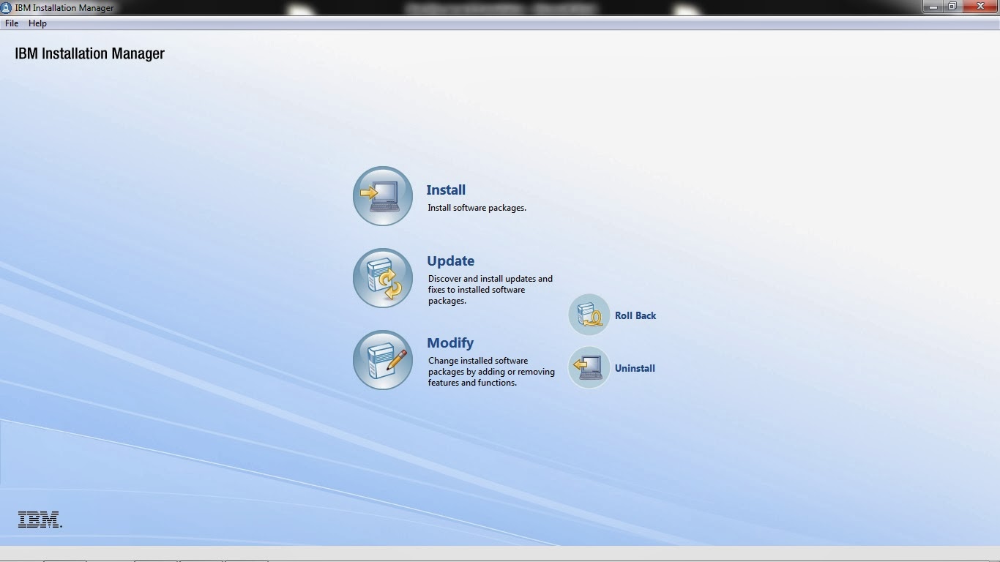Screen dimensions: 1000x562
Task: Click the Uninstall link
Action: pyautogui.click(x=634, y=368)
